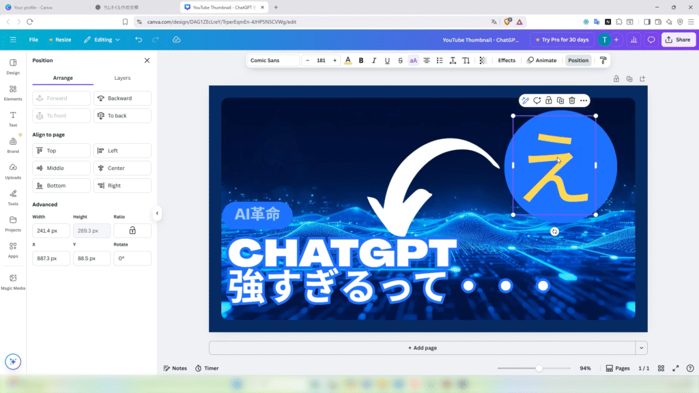This screenshot has height=393, width=699.
Task: Toggle the aspect ratio lock
Action: (x=132, y=231)
